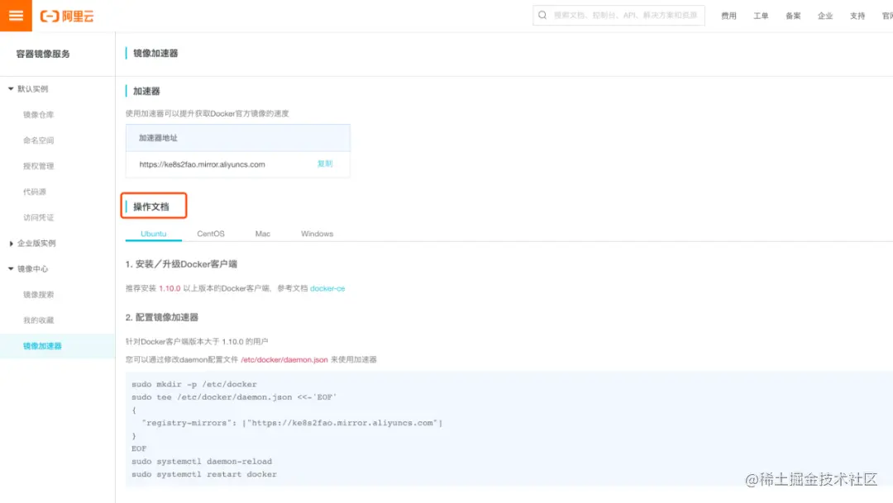The image size is (893, 503).
Task: Click the 'sudo mkdir -p /etc/docker' code line
Action: (194, 384)
